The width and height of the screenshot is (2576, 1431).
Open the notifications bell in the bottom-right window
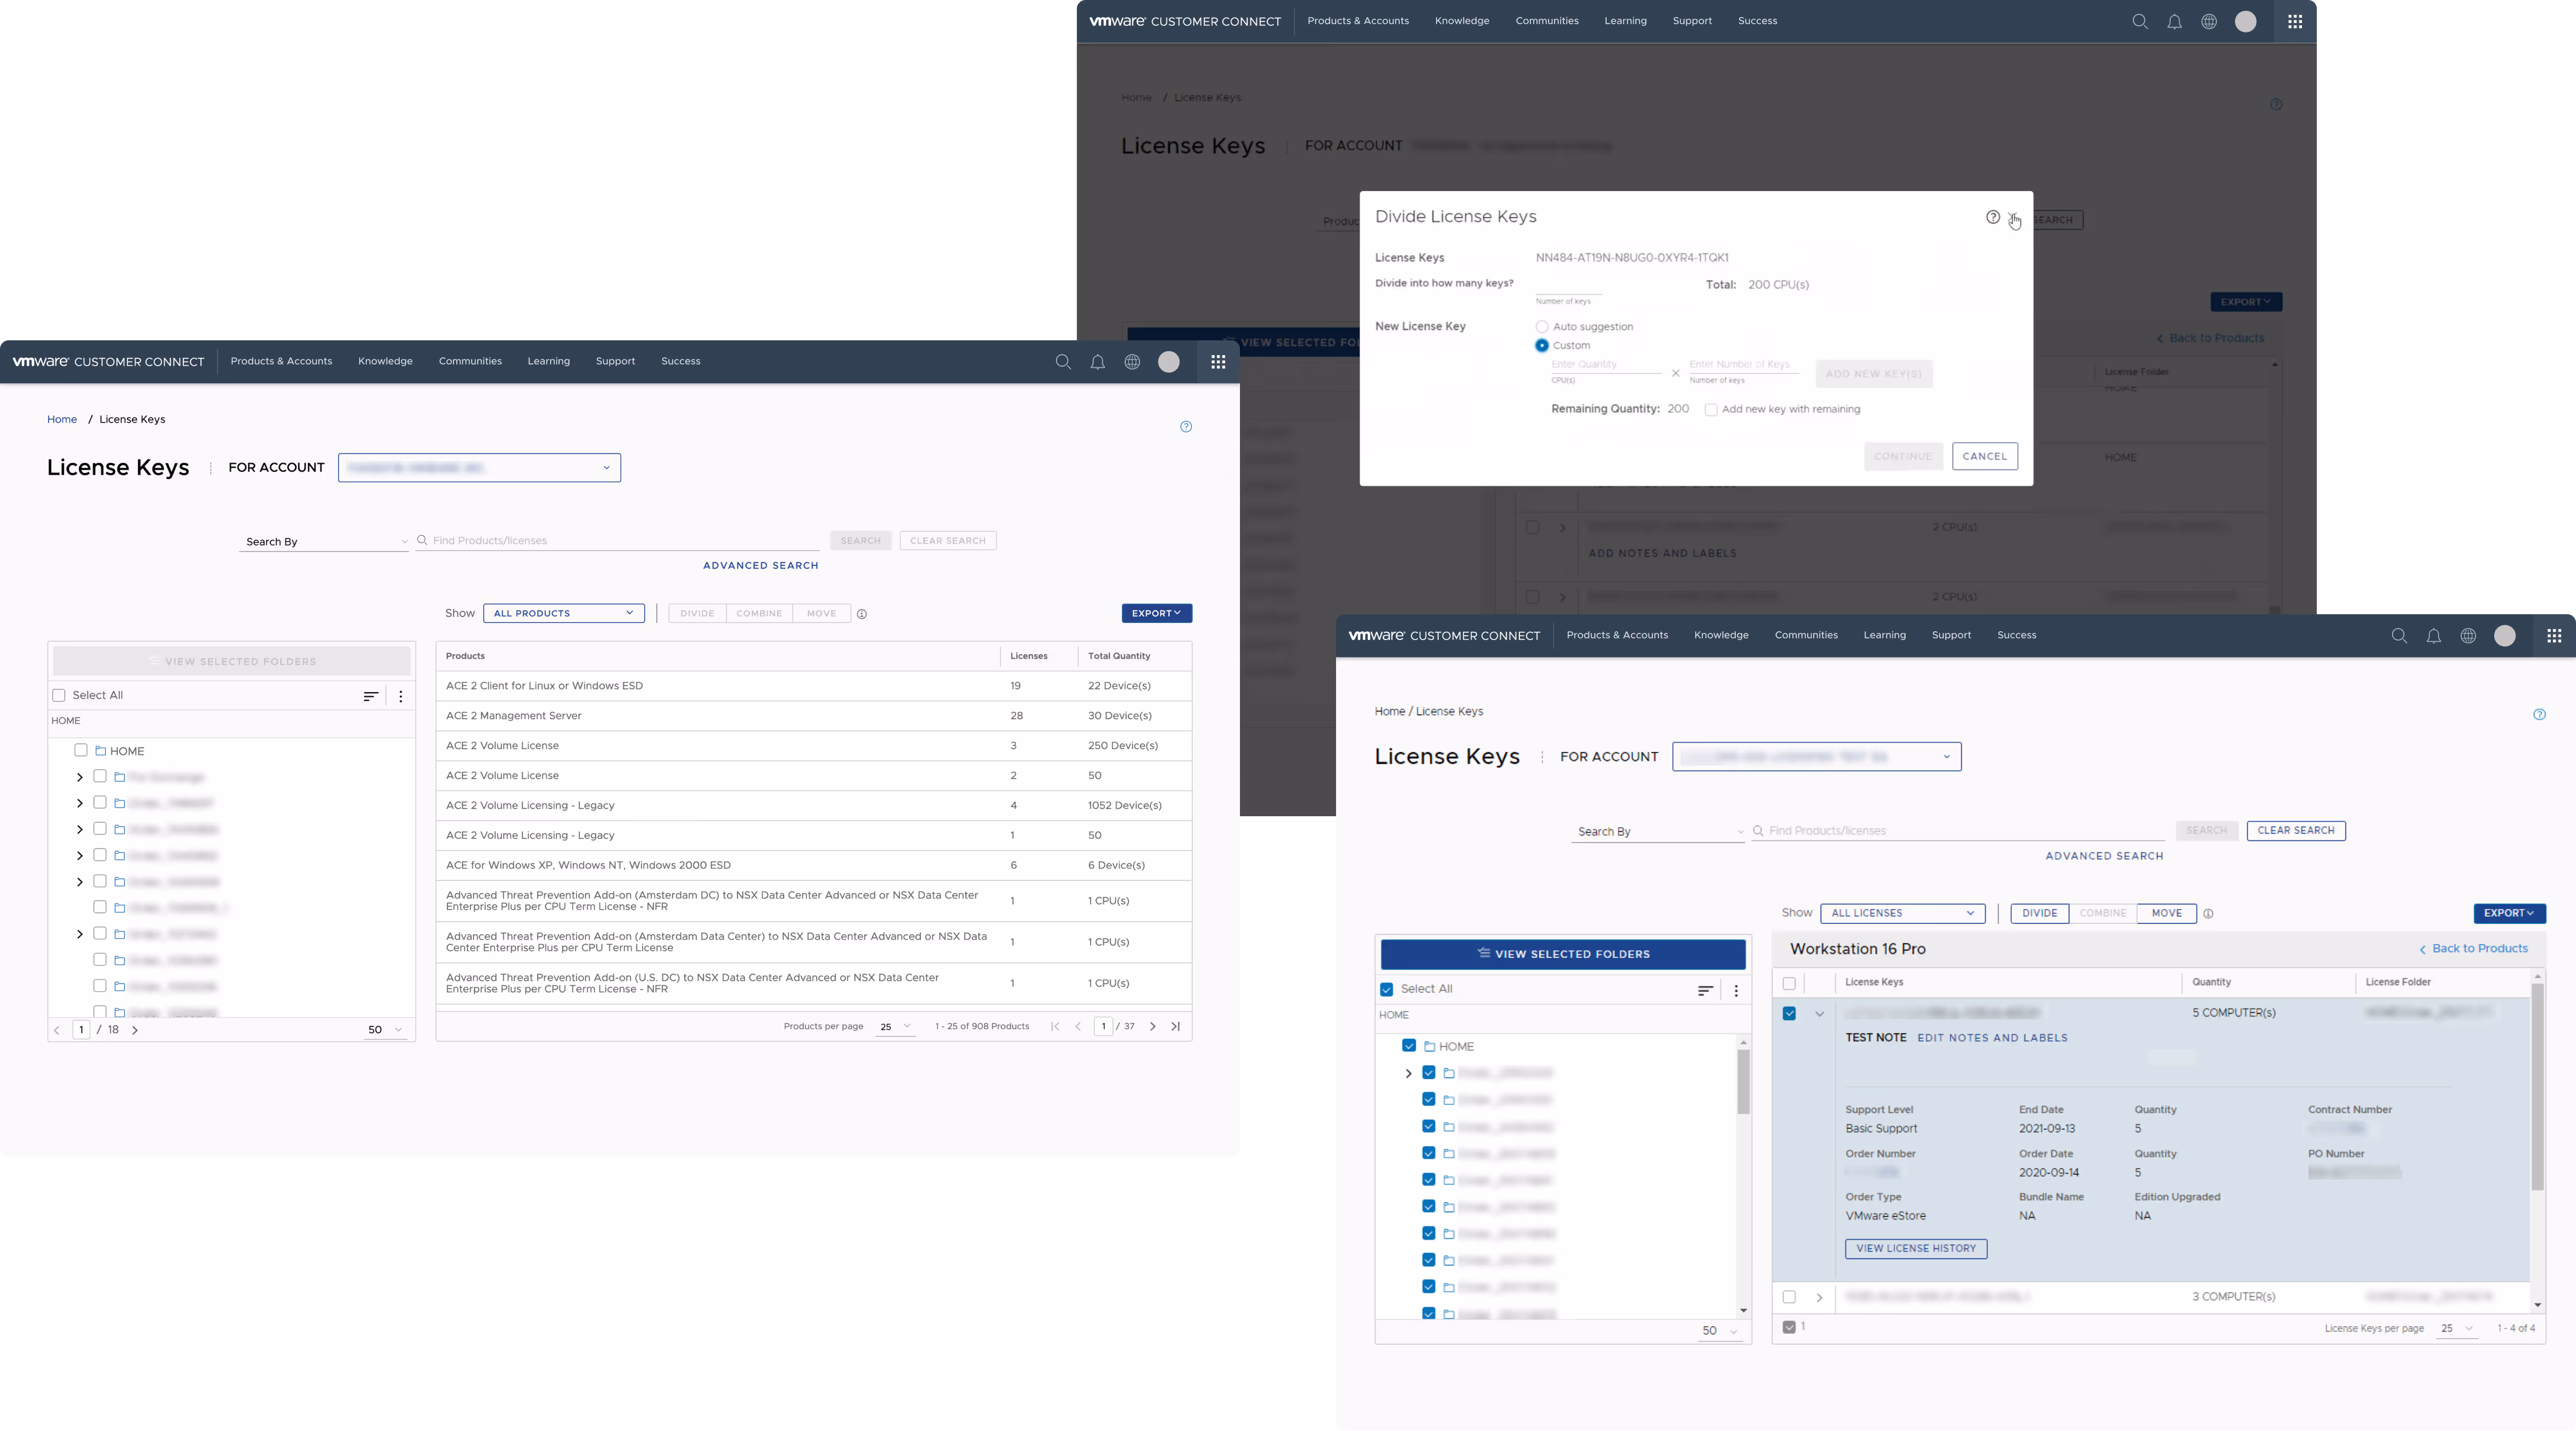[2434, 637]
